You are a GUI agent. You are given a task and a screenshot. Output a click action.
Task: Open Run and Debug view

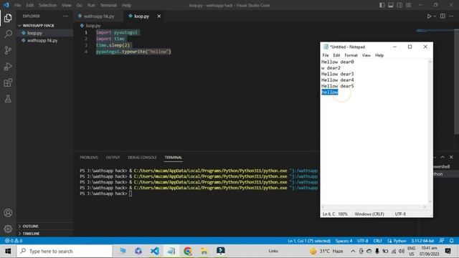pyautogui.click(x=8, y=67)
